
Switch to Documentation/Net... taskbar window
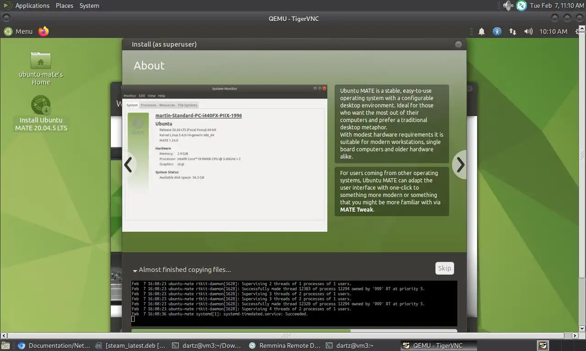click(54, 346)
